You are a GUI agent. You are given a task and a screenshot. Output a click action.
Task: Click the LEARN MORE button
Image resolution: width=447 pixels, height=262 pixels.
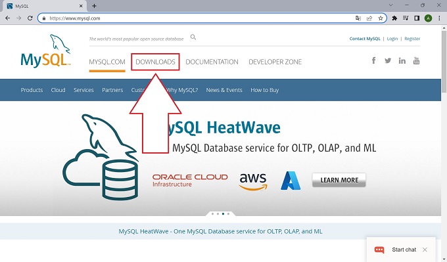tap(339, 180)
